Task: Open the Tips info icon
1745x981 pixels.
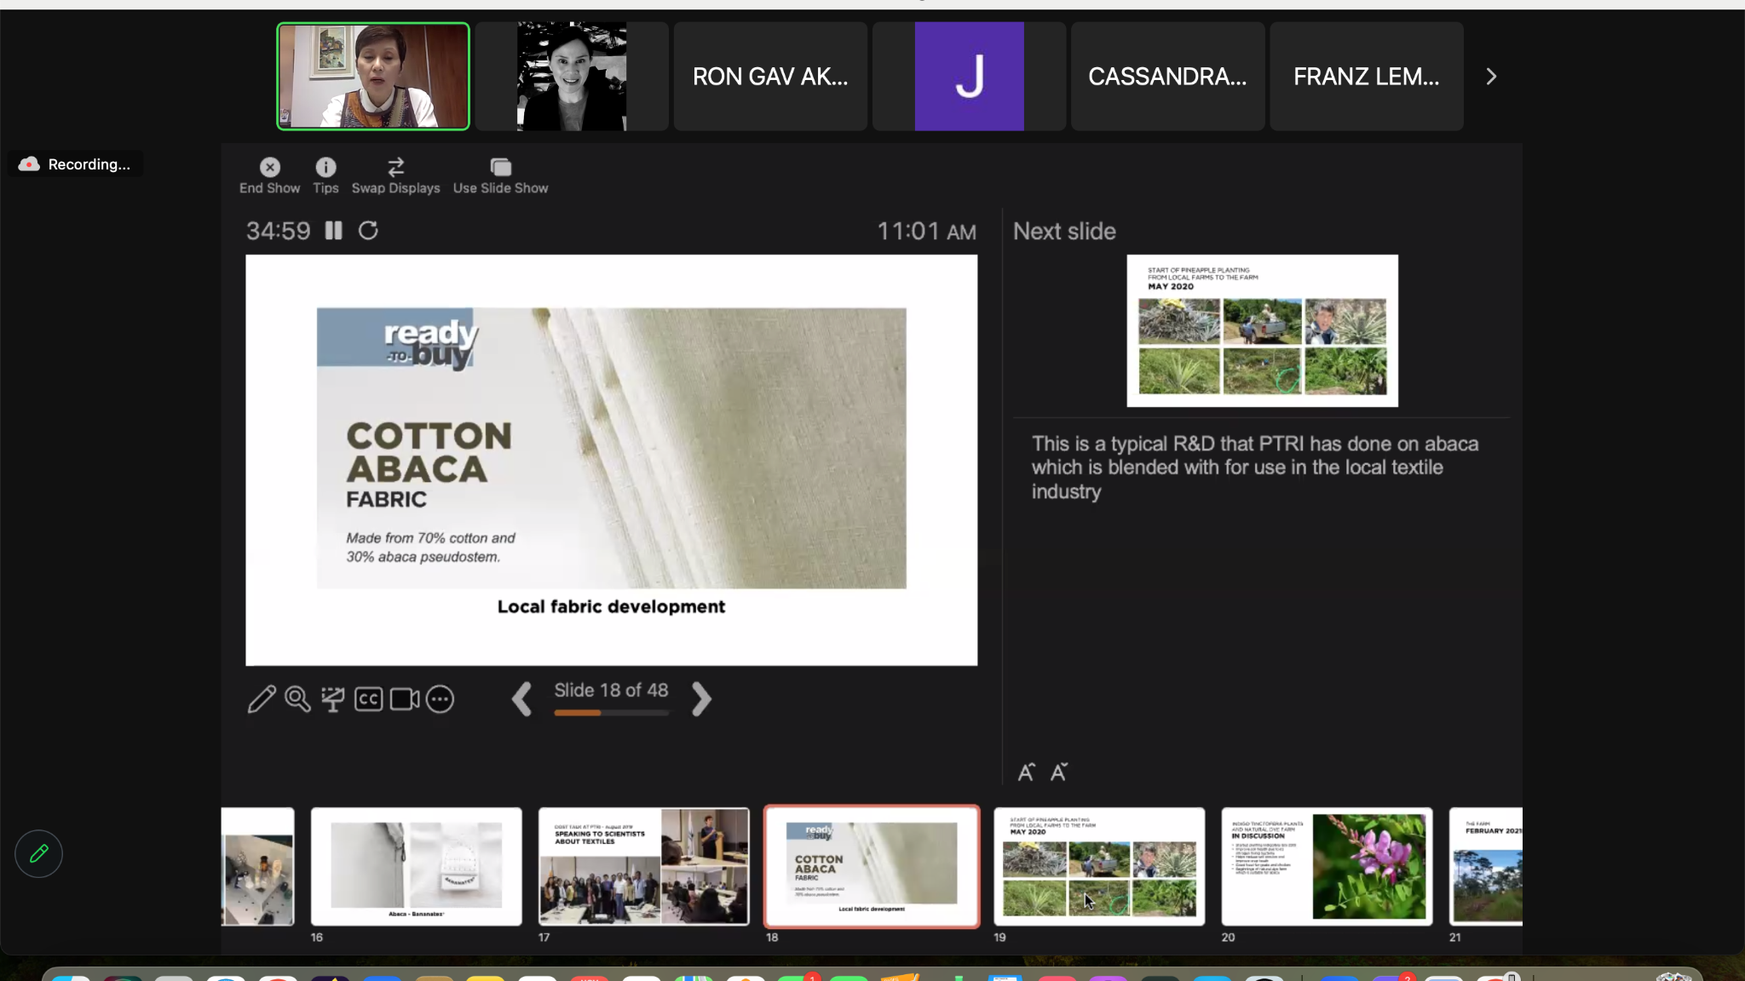Action: click(325, 167)
